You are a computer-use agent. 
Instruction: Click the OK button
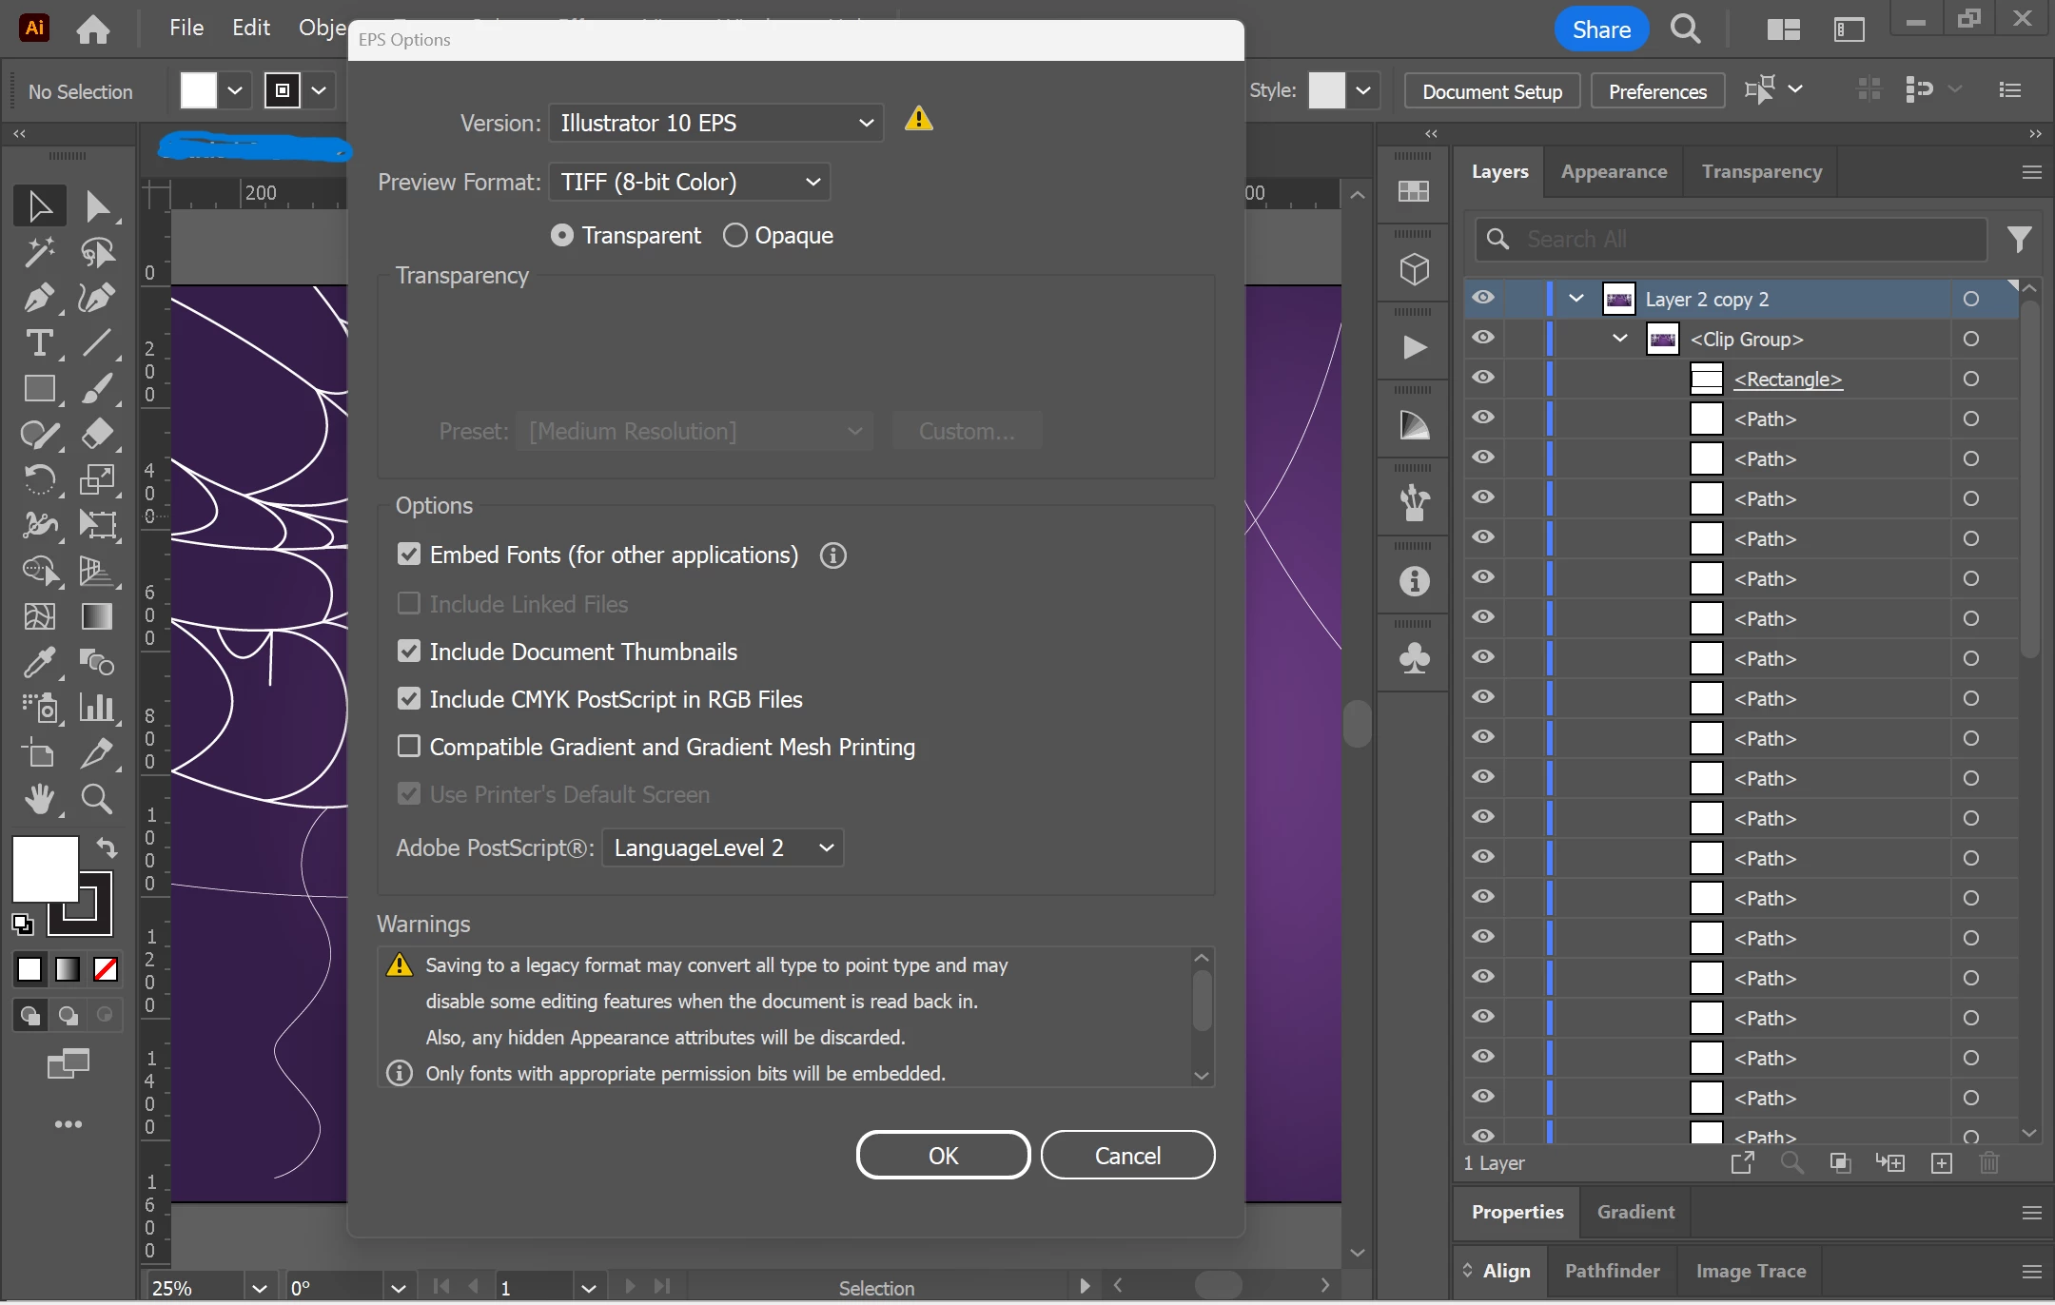pyautogui.click(x=943, y=1156)
